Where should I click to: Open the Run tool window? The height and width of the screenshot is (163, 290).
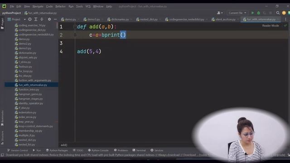[37, 150]
